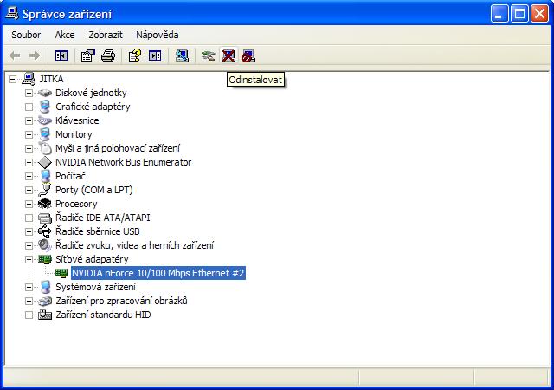This screenshot has width=554, height=390.
Task: Toggle the console tree pane icon
Action: pyautogui.click(x=61, y=55)
